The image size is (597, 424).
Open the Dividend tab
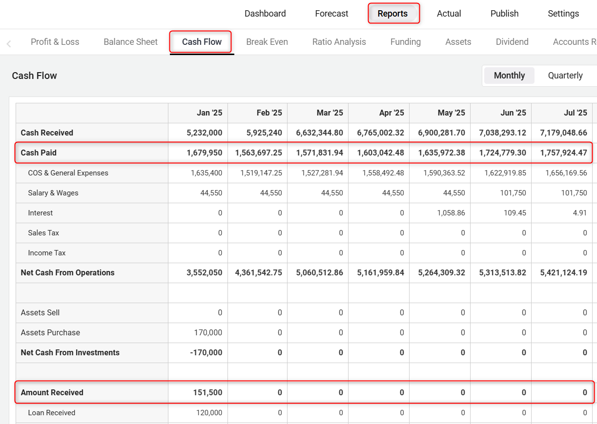coord(512,42)
